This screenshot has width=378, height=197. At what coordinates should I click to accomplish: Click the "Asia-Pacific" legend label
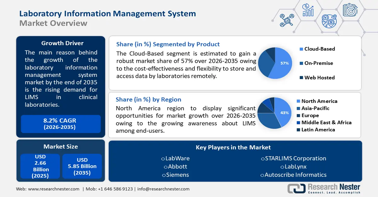click(x=315, y=109)
